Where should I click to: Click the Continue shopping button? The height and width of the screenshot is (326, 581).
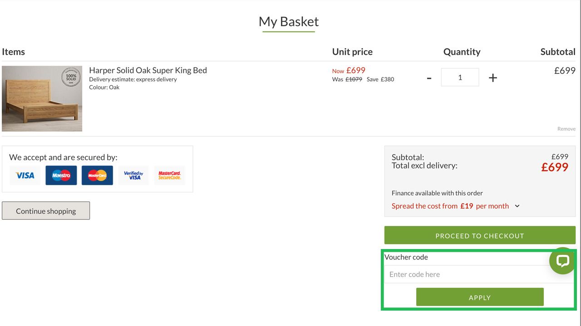click(46, 211)
